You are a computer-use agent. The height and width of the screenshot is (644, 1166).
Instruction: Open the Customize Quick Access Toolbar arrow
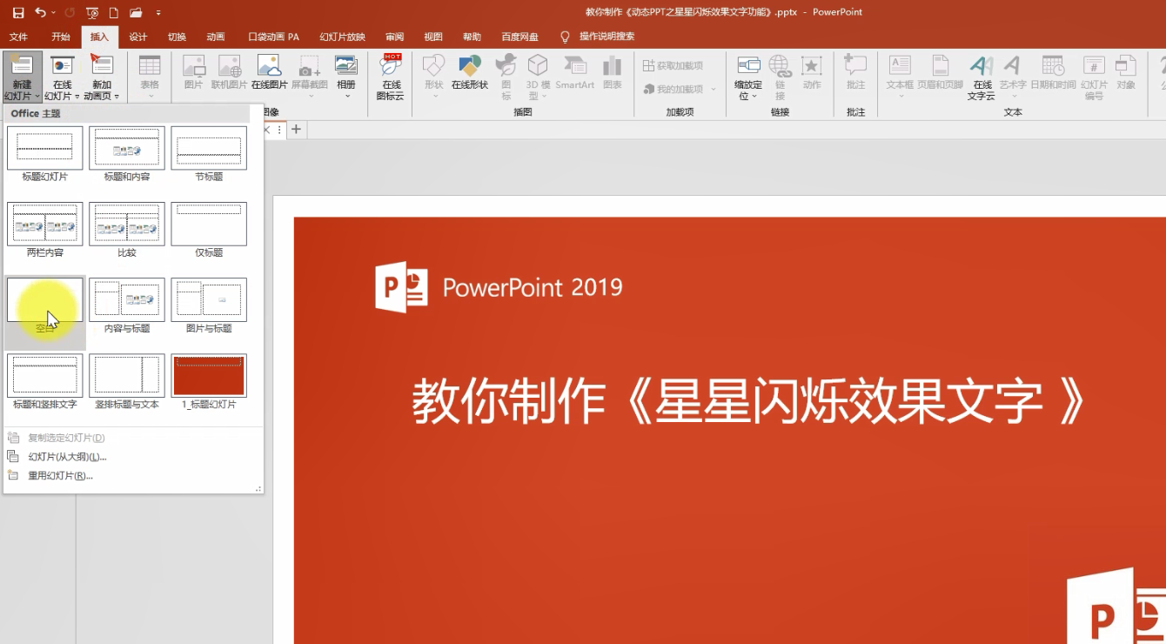[x=157, y=13]
